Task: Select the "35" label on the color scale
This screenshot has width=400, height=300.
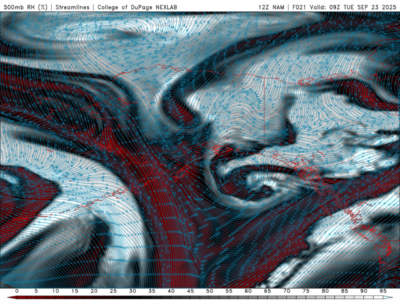Action: (151, 291)
